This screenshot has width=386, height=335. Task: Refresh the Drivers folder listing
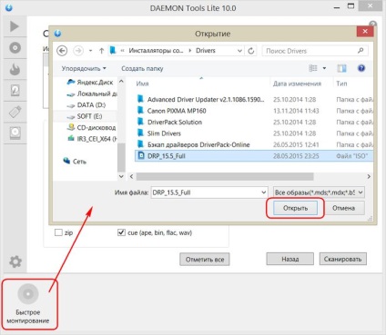pyautogui.click(x=251, y=51)
